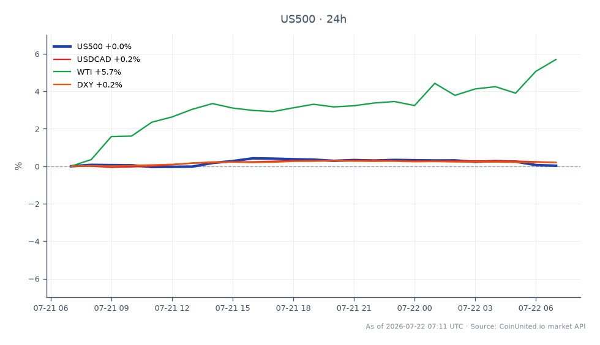The height and width of the screenshot is (345, 600).
Task: Click the 07-22 06 x-axis tick label
Action: point(536,308)
